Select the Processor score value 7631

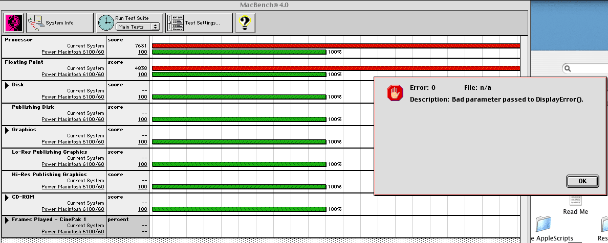click(141, 45)
